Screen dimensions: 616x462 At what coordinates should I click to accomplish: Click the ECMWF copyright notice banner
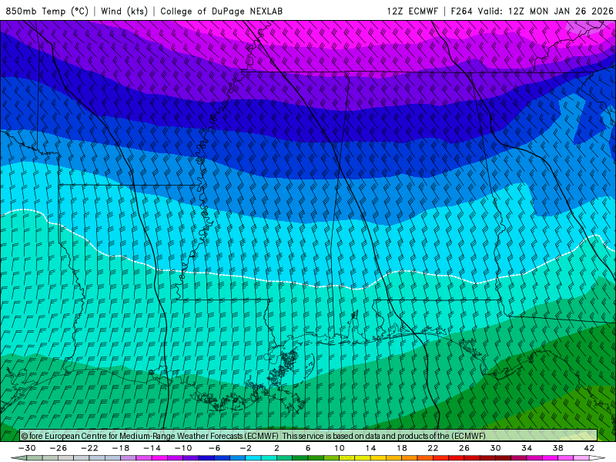(x=309, y=435)
